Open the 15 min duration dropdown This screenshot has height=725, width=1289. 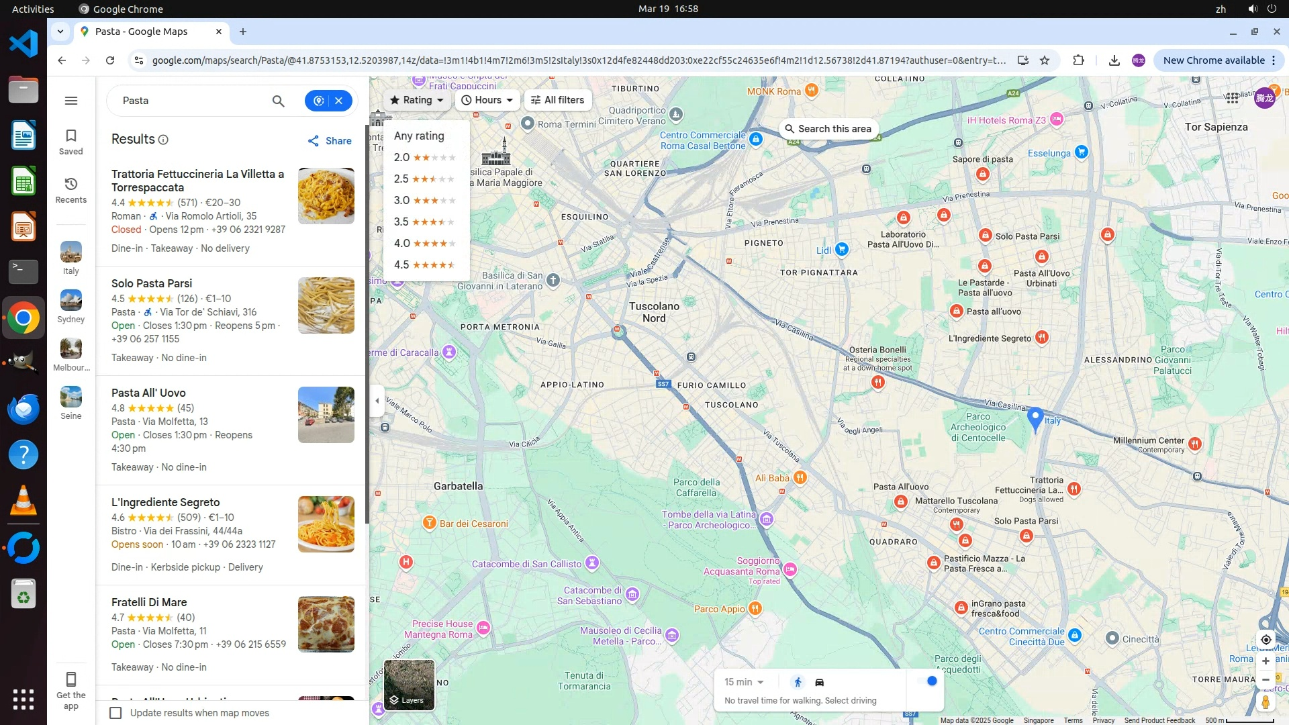744,682
